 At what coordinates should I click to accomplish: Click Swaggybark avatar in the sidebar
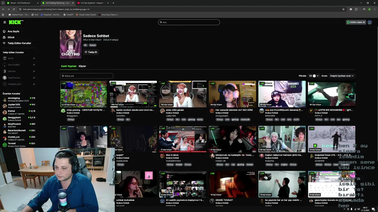(5, 119)
